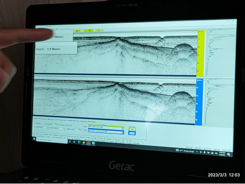Click the blue Signal Meter value box

click(132, 133)
